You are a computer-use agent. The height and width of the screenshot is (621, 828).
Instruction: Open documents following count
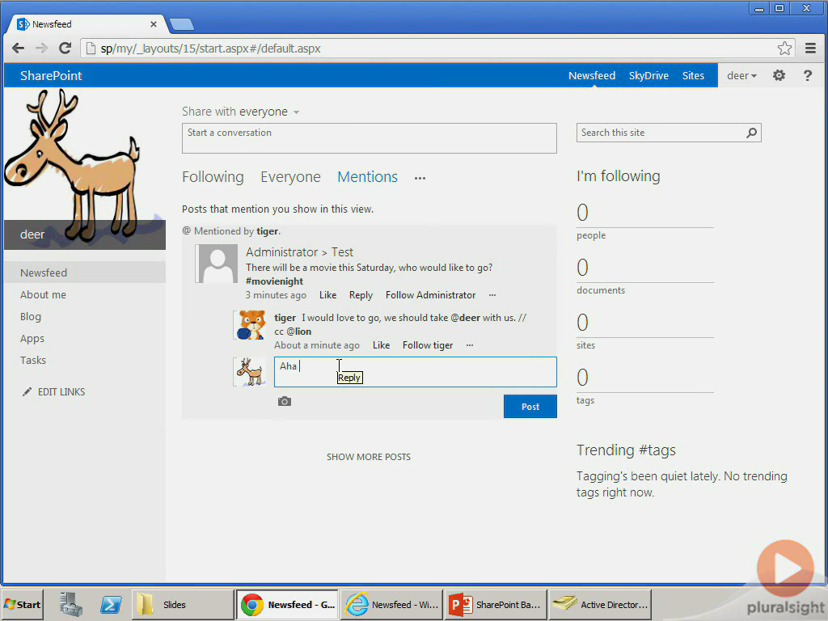[582, 268]
